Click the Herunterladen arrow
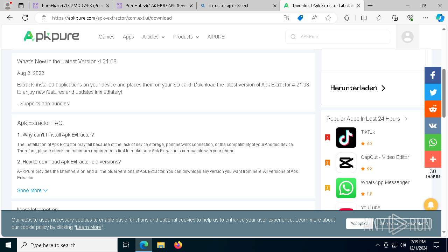448x252 pixels. point(383,88)
